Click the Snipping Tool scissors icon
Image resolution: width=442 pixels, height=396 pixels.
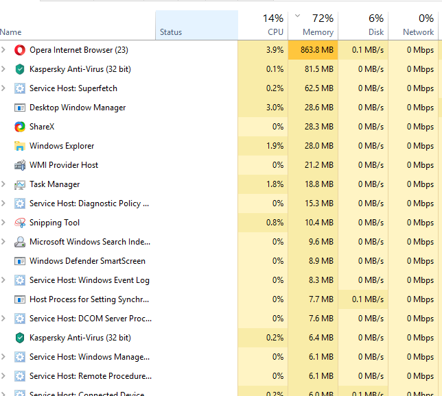[x=20, y=223]
